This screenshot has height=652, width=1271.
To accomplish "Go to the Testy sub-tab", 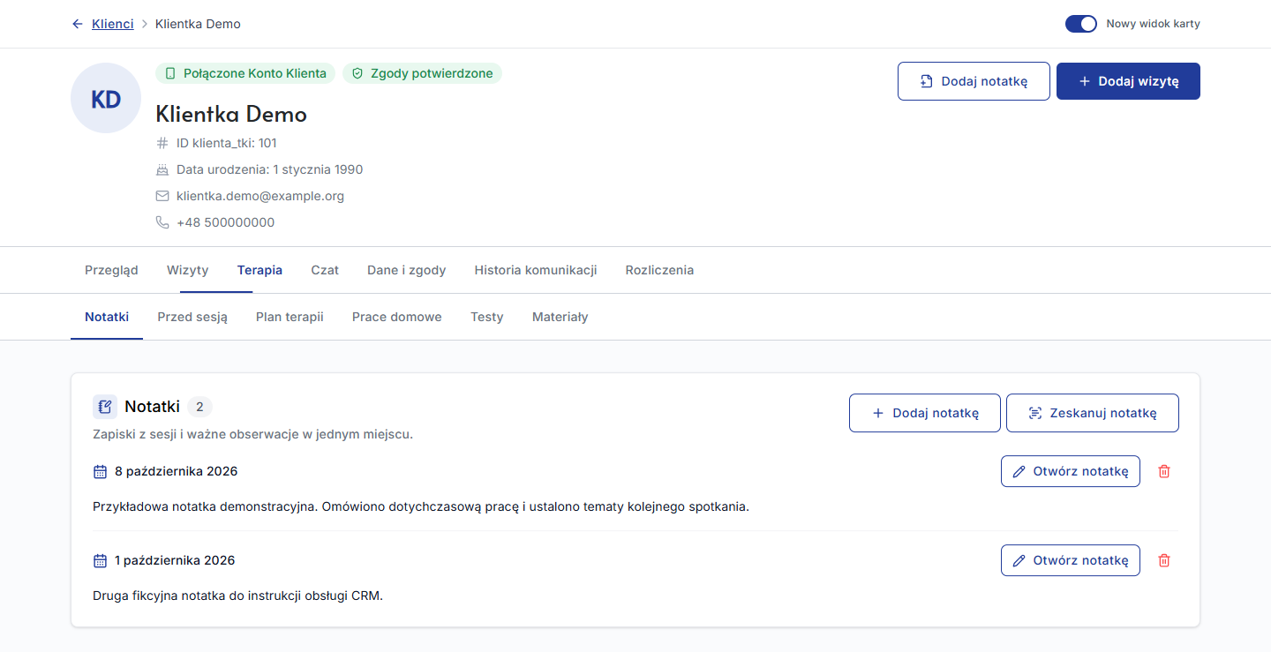I will click(487, 317).
